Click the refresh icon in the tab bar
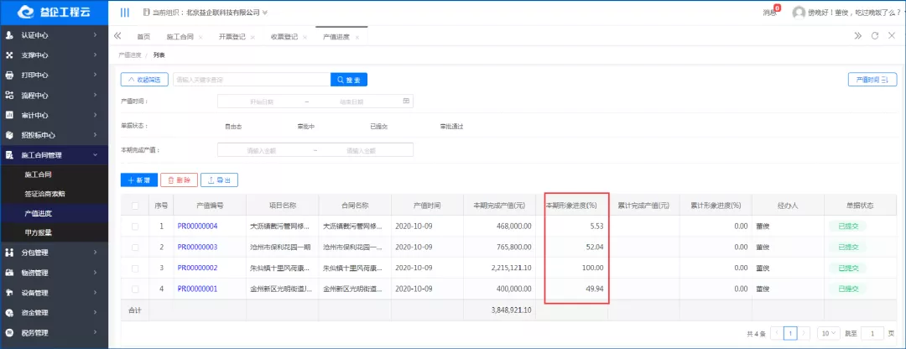Image resolution: width=906 pixels, height=349 pixels. 875,36
